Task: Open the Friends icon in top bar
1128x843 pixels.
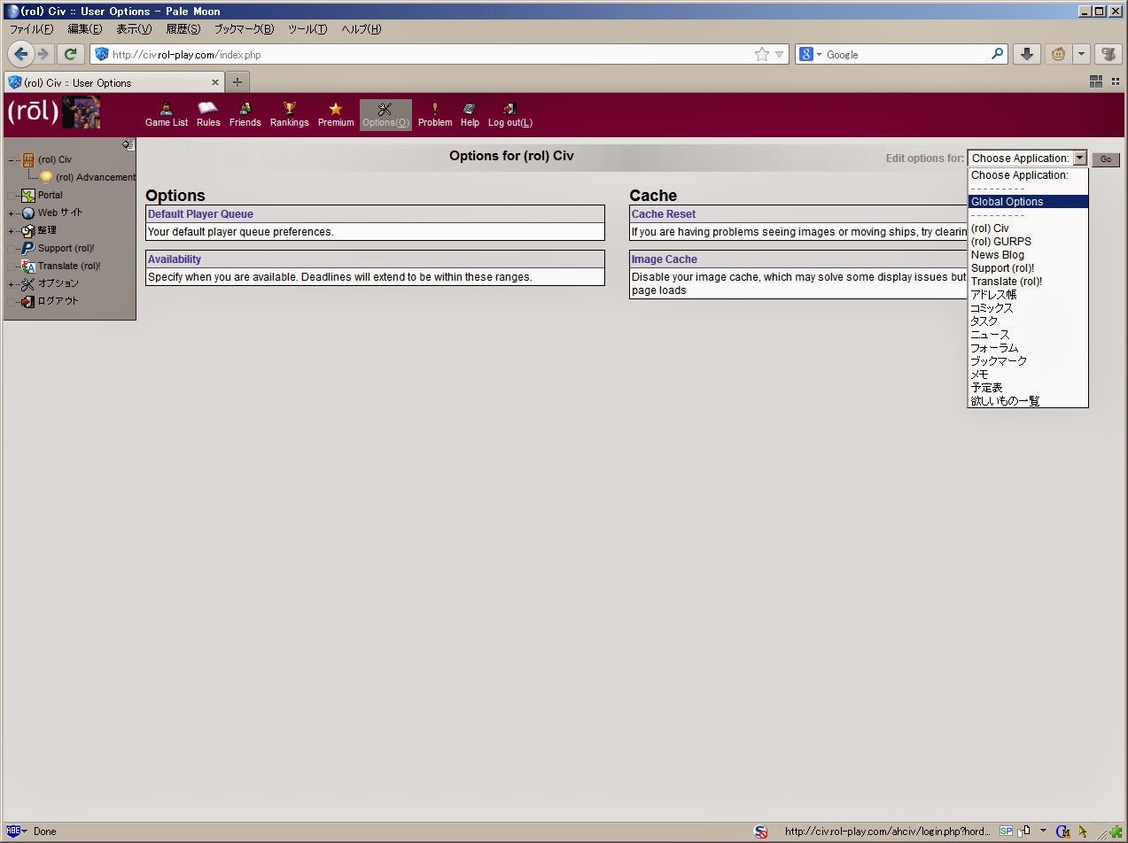Action: [245, 109]
